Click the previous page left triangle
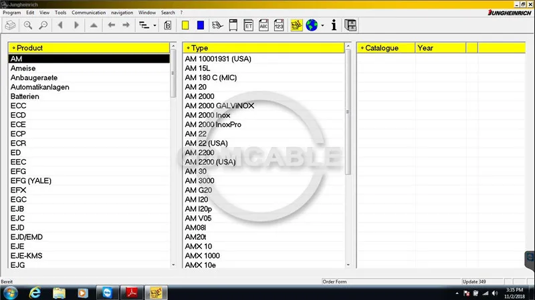 pyautogui.click(x=60, y=25)
